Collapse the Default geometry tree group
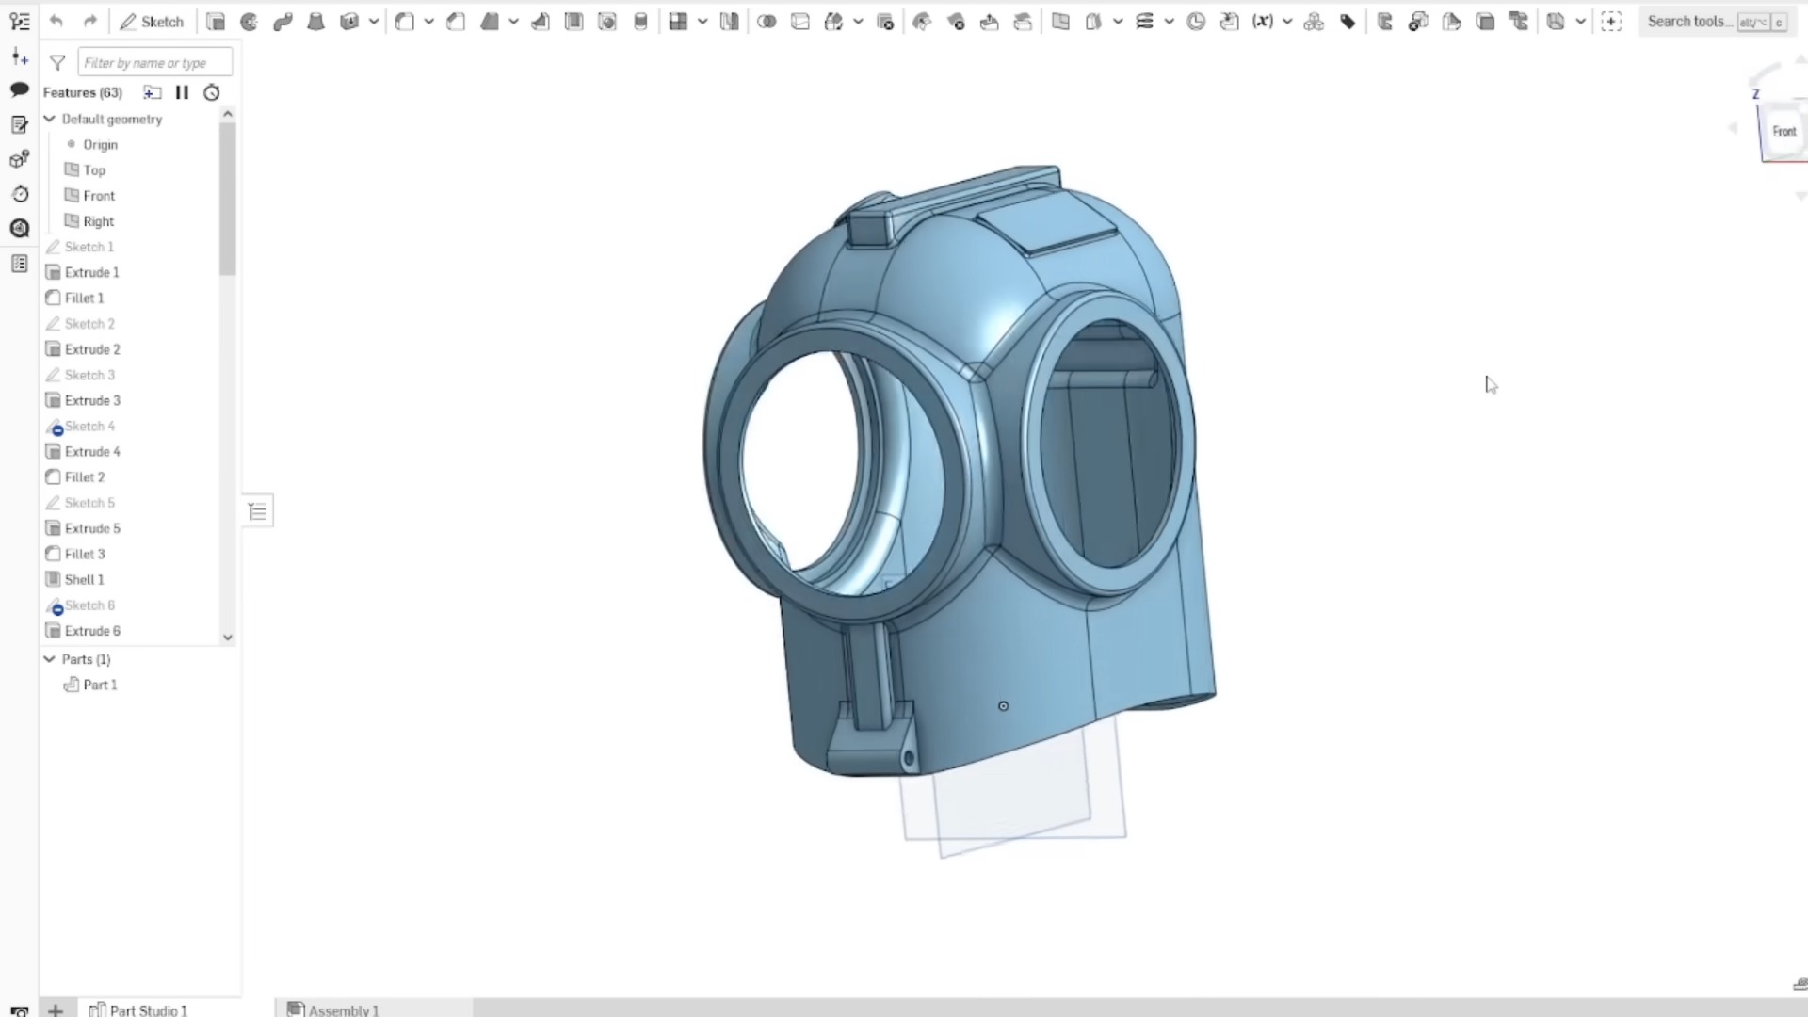1808x1017 pixels. point(50,120)
